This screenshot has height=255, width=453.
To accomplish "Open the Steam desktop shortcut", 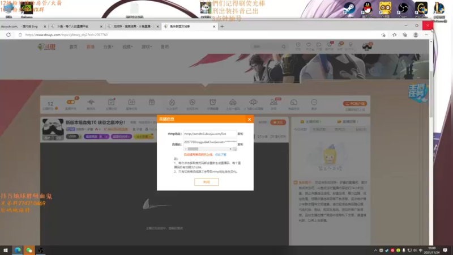I will 349,10.
